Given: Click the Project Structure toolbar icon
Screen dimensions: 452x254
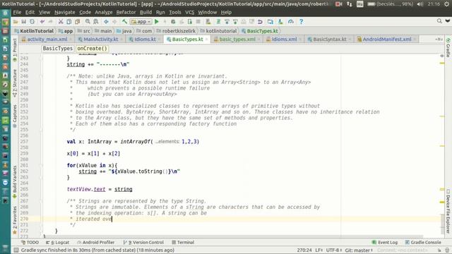Looking at the screenshot, I should pyautogui.click(x=270, y=22).
